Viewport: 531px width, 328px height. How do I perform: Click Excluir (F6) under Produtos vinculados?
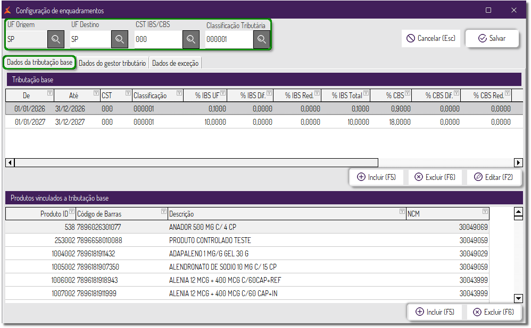coord(493,312)
